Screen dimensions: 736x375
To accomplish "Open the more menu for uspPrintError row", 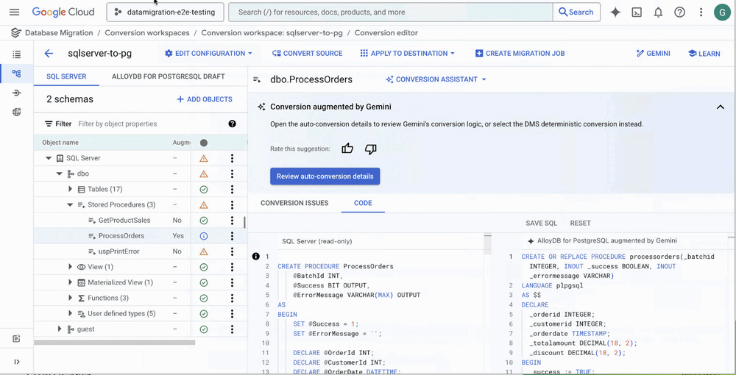I will click(x=232, y=251).
